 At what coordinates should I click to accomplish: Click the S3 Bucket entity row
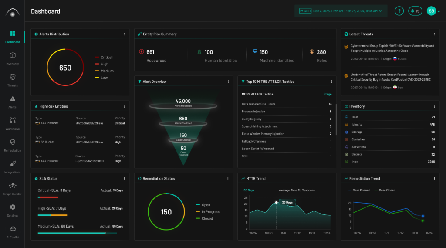point(80,139)
